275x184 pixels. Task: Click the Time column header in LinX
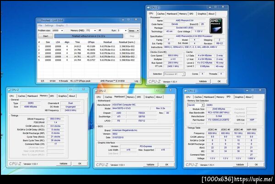[x=77, y=42]
